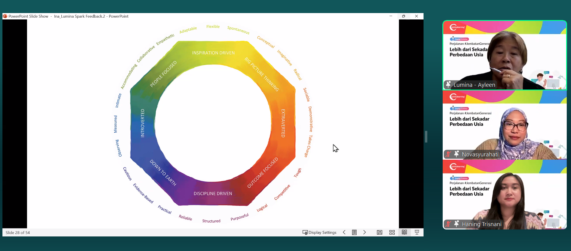Click the word Radical on the slide
This screenshot has width=571, height=251.
click(298, 74)
